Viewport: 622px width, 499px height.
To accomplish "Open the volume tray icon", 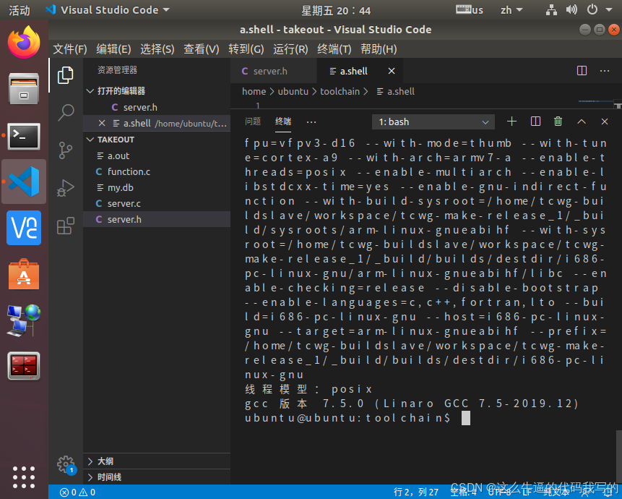I will 571,10.
